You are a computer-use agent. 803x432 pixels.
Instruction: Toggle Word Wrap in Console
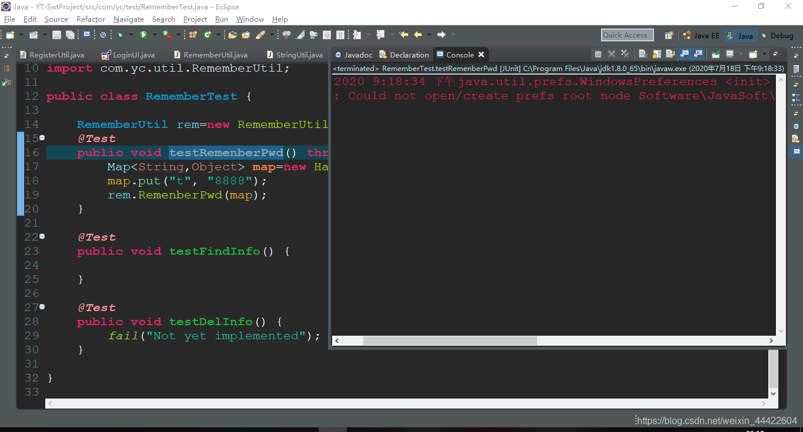pos(670,54)
